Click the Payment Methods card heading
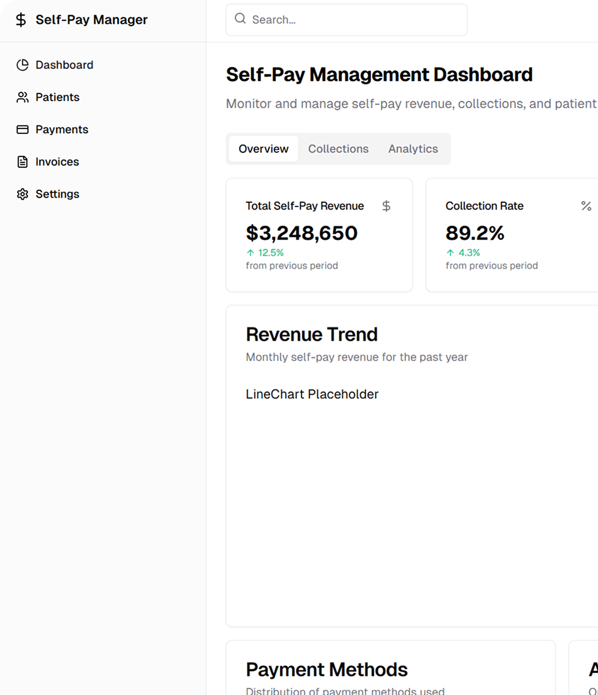Screen dimensions: 598x695 (326, 669)
